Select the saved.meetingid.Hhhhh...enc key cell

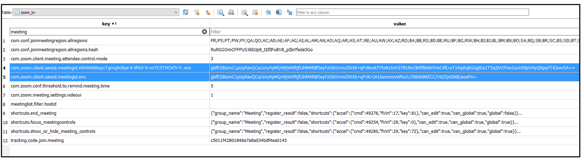coord(109,68)
